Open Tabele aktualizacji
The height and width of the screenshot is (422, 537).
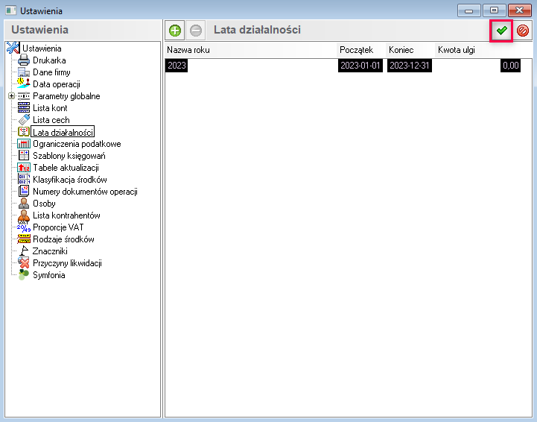(x=66, y=168)
